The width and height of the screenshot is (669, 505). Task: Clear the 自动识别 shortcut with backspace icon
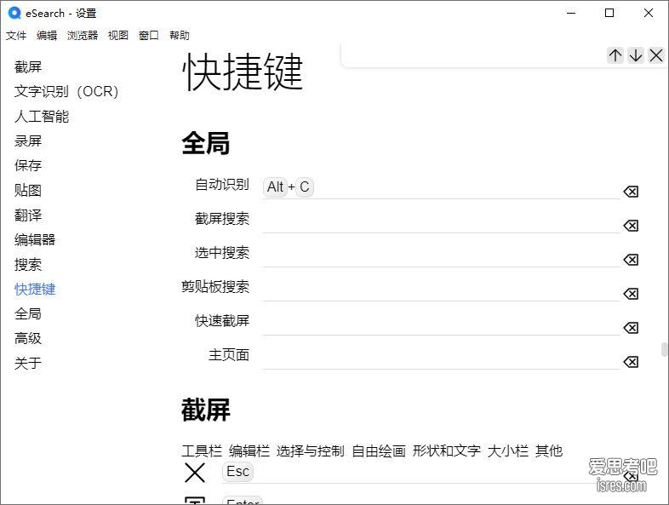(x=631, y=192)
